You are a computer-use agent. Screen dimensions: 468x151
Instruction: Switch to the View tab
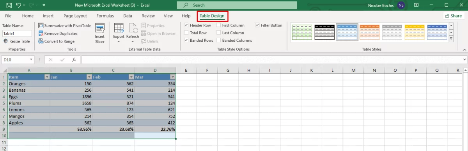tap(168, 16)
